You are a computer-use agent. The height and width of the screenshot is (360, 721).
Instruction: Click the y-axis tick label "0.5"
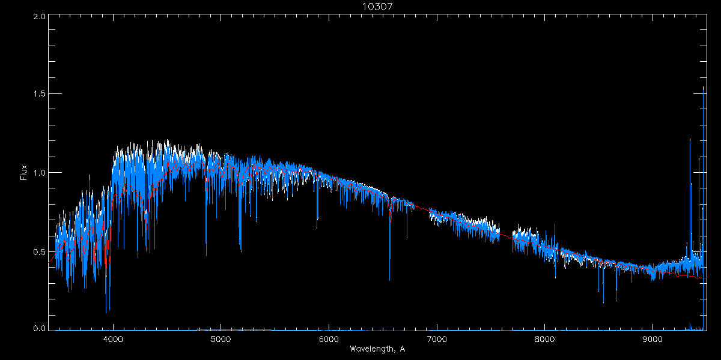pos(39,251)
